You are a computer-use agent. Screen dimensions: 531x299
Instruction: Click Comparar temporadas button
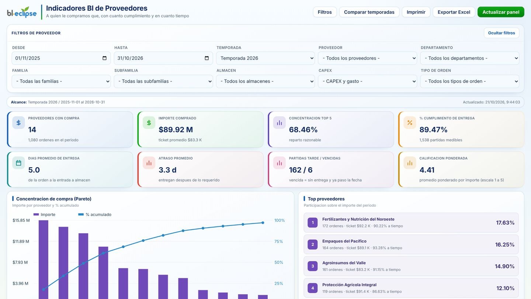click(369, 12)
